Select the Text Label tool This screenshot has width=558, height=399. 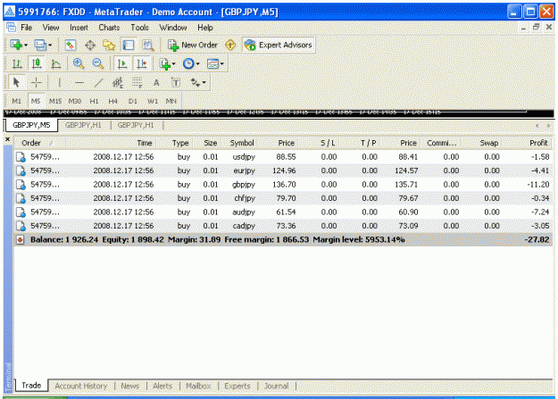(176, 83)
